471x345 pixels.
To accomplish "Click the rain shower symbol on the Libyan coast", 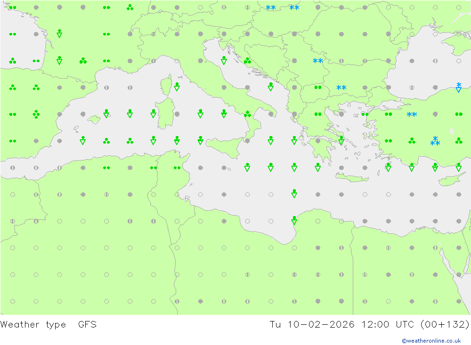I will point(294,220).
